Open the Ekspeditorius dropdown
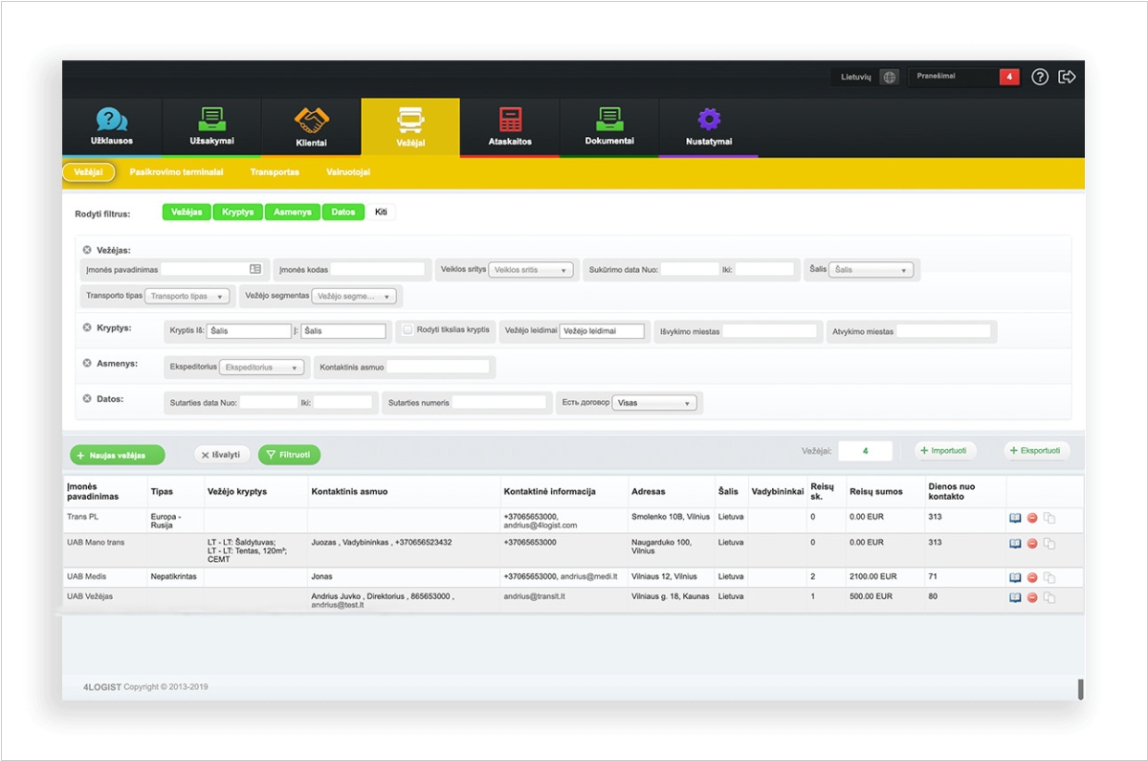 261,368
